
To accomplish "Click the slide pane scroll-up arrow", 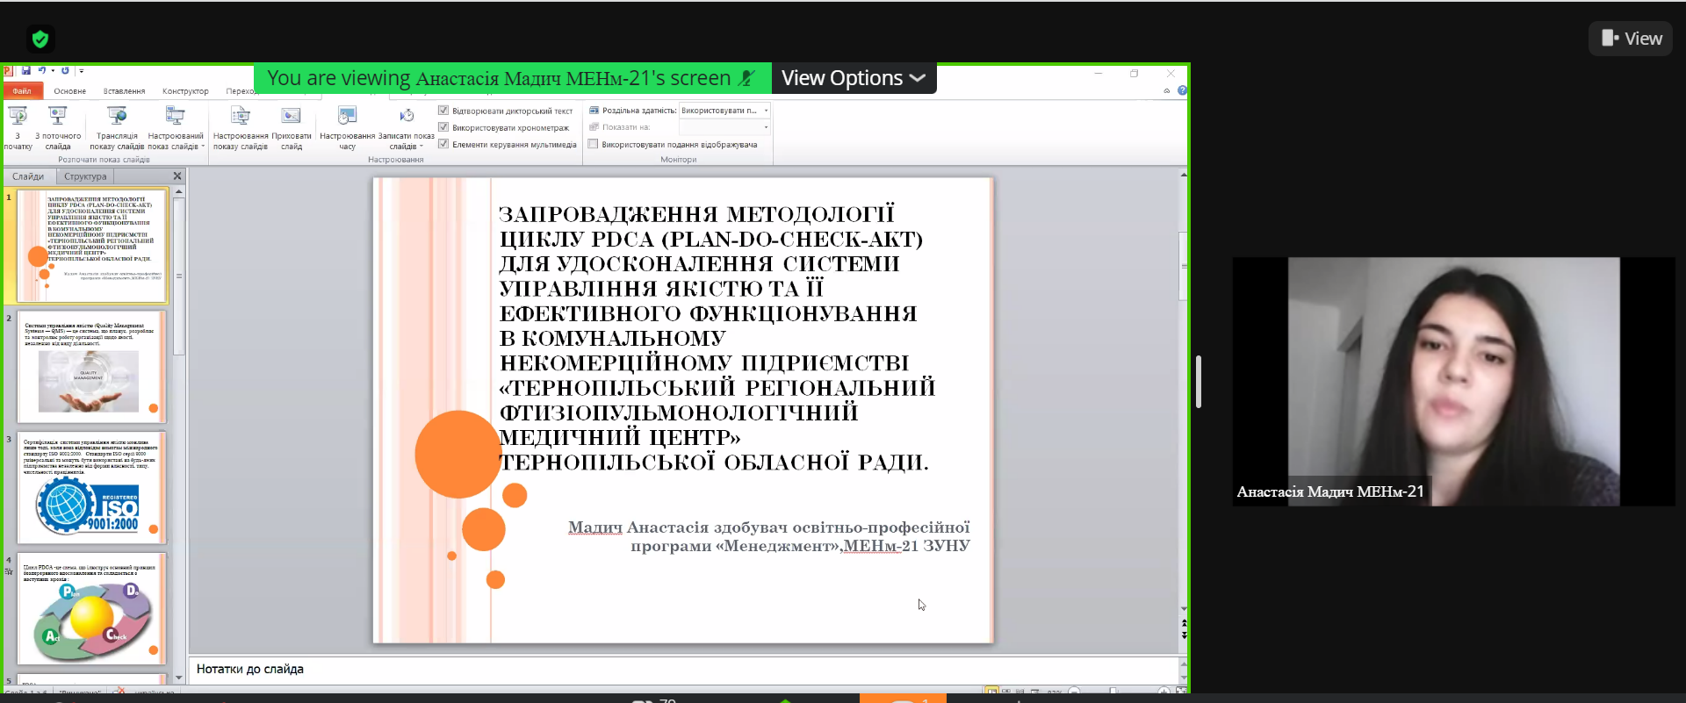I will 1184,175.
